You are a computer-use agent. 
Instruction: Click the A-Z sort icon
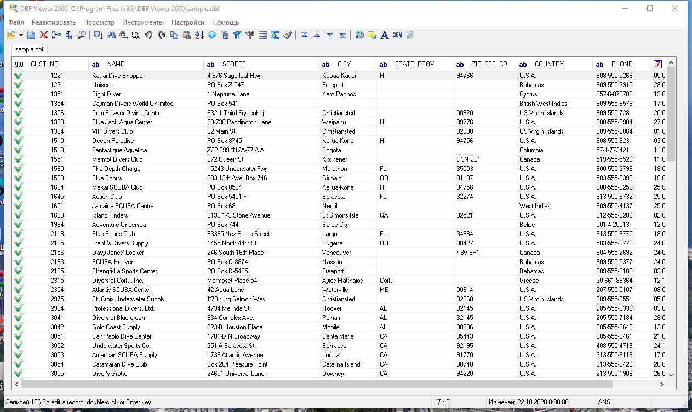click(199, 36)
